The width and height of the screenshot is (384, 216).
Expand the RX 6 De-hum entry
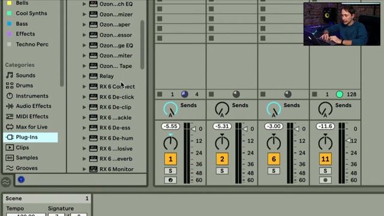pos(84,138)
